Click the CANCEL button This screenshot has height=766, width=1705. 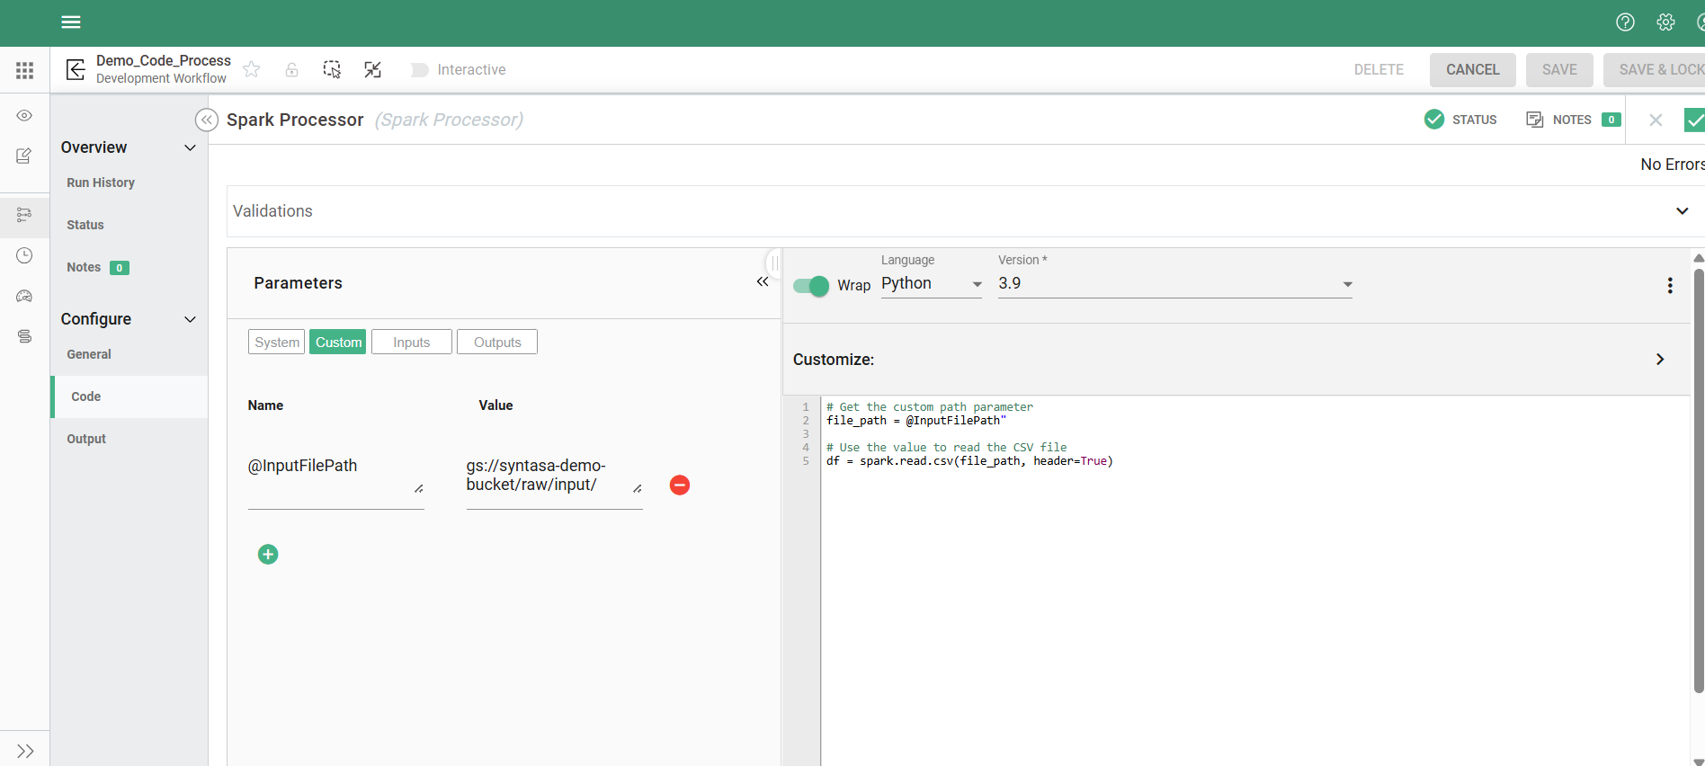1472,70
